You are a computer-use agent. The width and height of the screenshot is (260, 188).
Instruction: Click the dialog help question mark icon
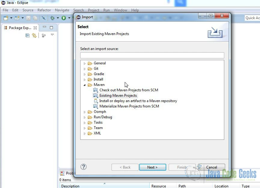[84, 167]
